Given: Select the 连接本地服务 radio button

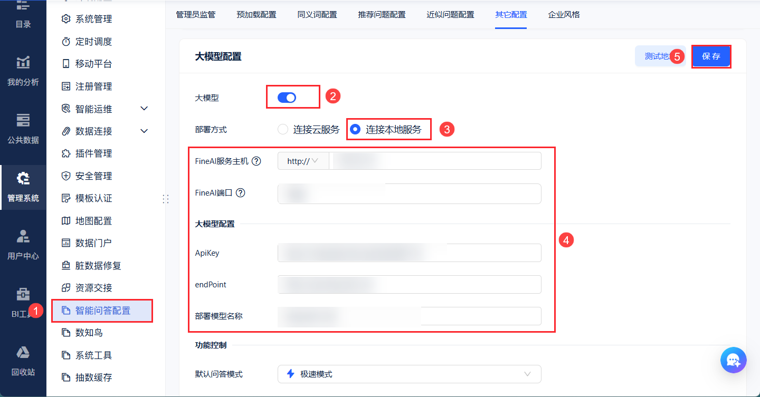Looking at the screenshot, I should pos(356,129).
